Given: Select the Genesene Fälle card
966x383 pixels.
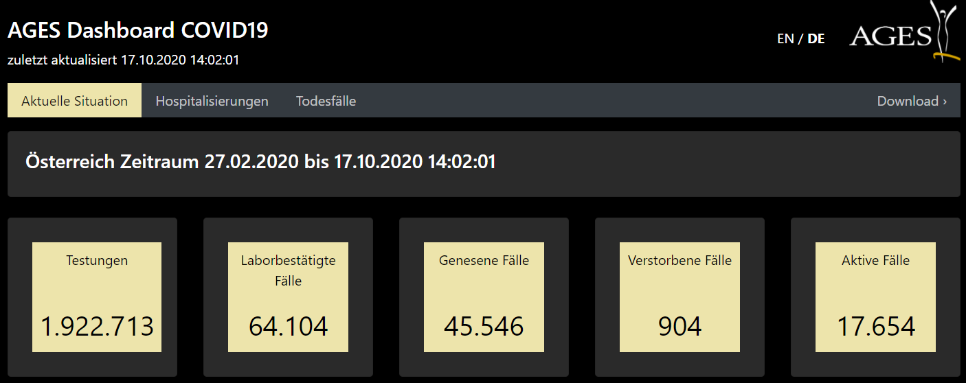Looking at the screenshot, I should 484,297.
